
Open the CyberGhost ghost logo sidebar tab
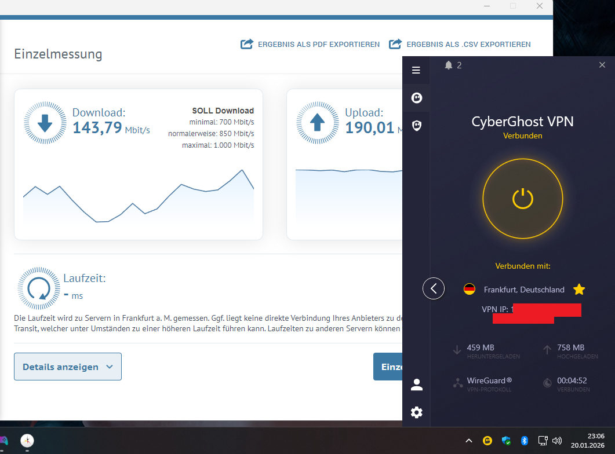coord(417,97)
